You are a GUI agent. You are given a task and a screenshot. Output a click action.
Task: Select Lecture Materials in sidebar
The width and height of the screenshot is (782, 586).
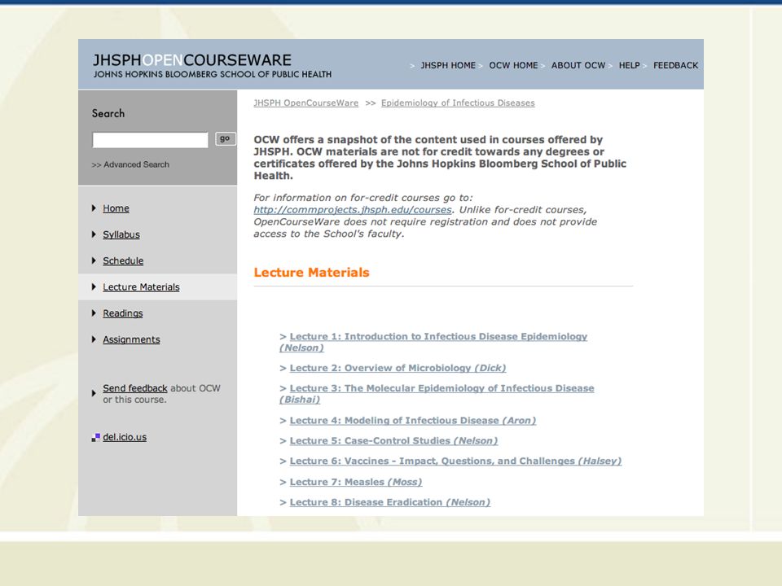point(141,287)
